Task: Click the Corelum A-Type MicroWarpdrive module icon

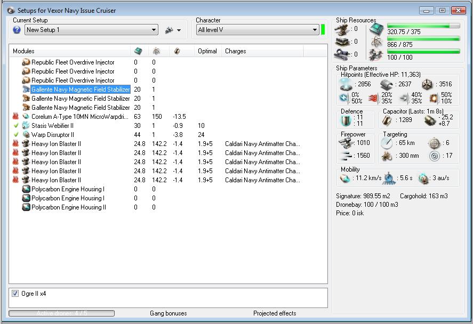Action: coord(26,116)
